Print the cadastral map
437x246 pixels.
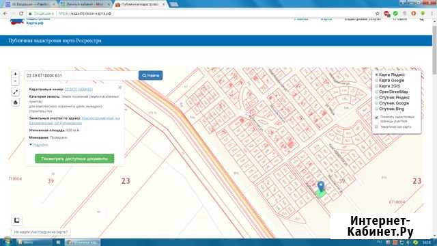(15, 102)
